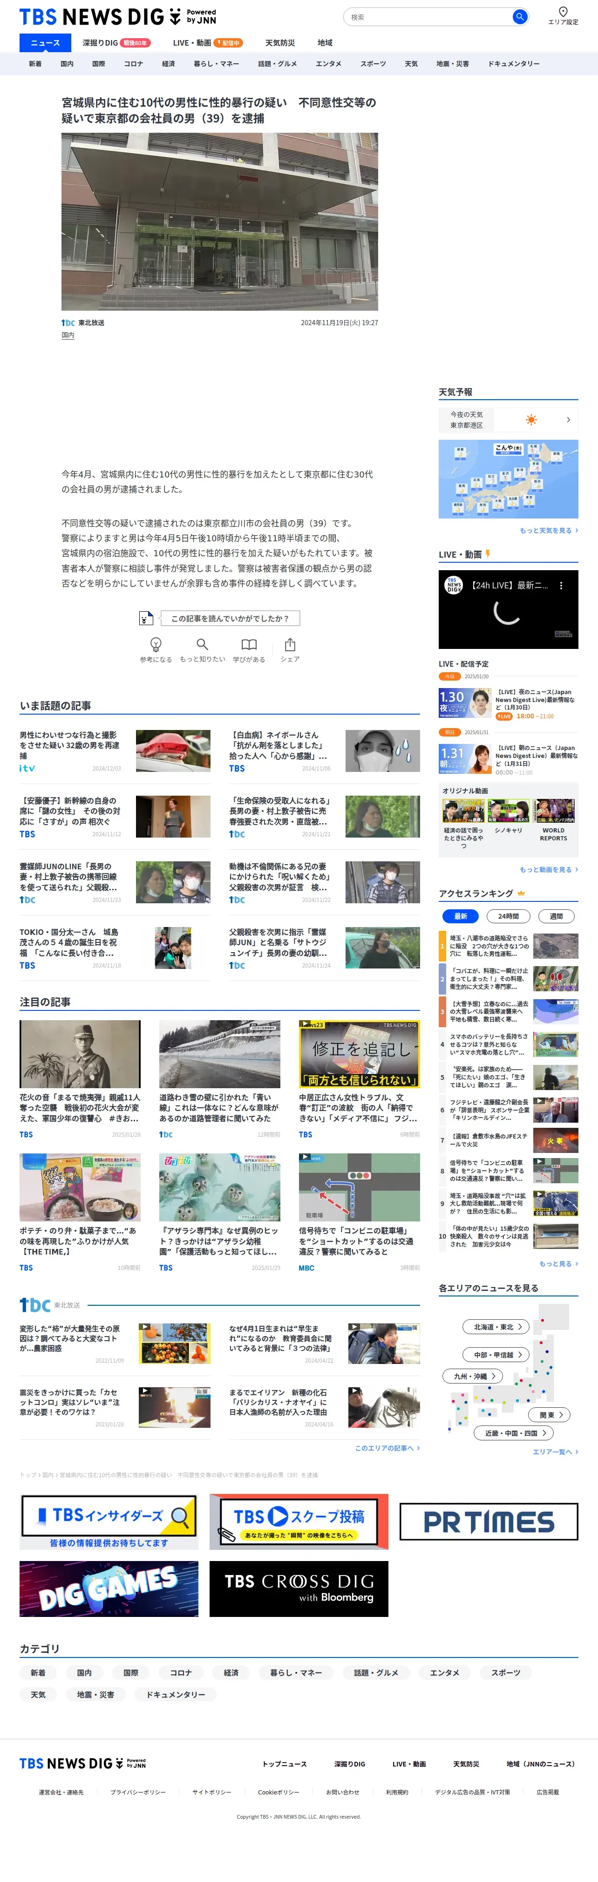598x1882 pixels.
Task: Click the 国内 category tag under the article
Action: (x=68, y=335)
